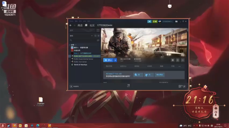The width and height of the screenshot is (229, 128).
Task: Switch to Big Picture mode icon
Action: pos(176,22)
